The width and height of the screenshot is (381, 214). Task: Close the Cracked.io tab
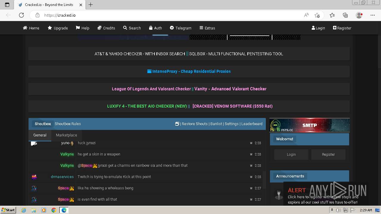click(x=81, y=5)
